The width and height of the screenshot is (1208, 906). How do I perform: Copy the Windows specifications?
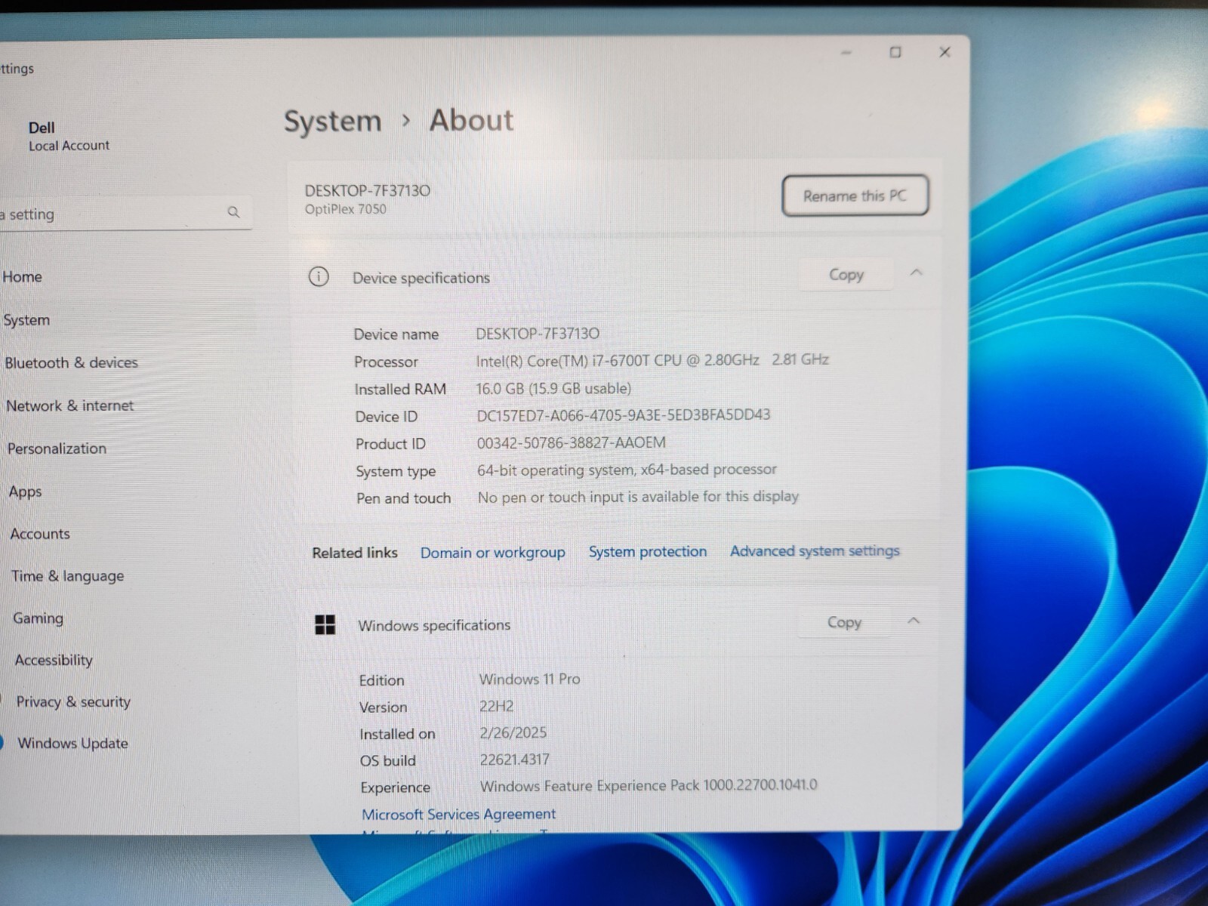[844, 622]
